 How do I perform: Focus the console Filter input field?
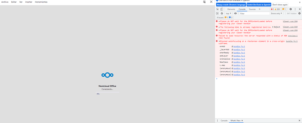(255, 14)
